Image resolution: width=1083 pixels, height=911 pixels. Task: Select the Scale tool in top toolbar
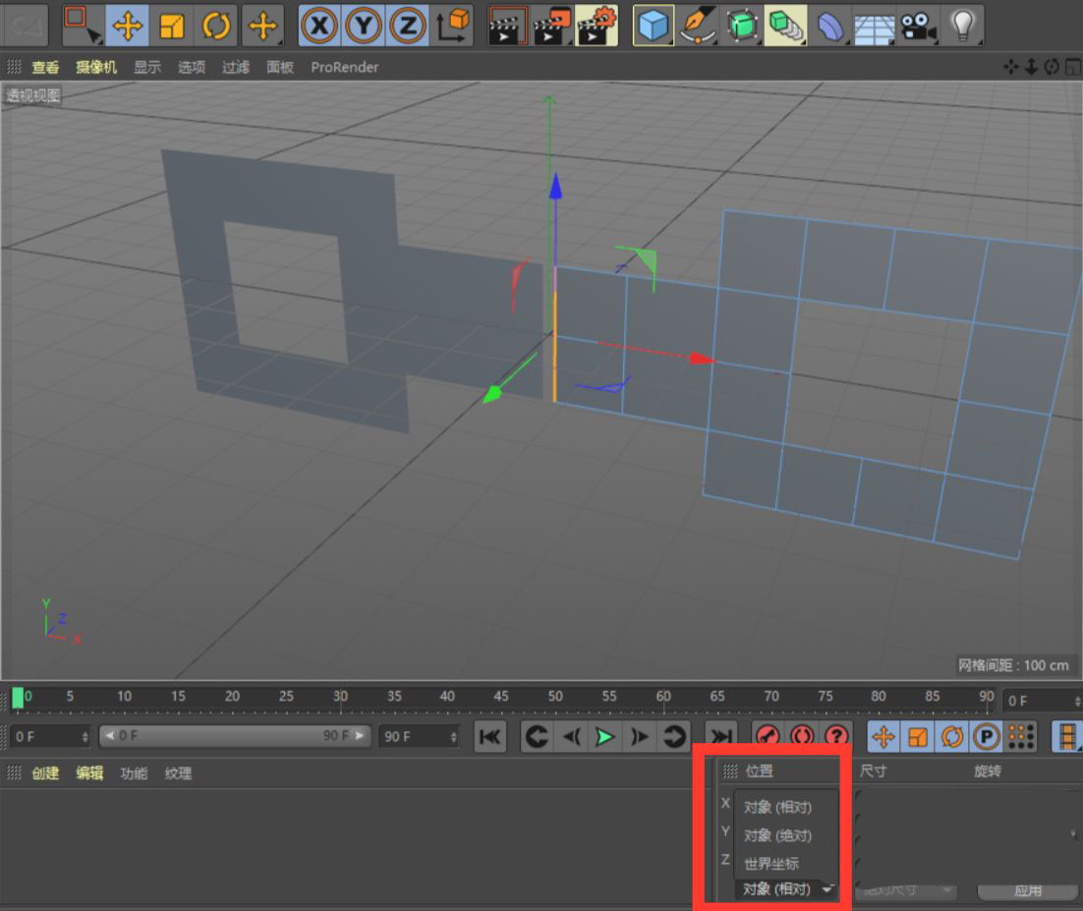172,26
